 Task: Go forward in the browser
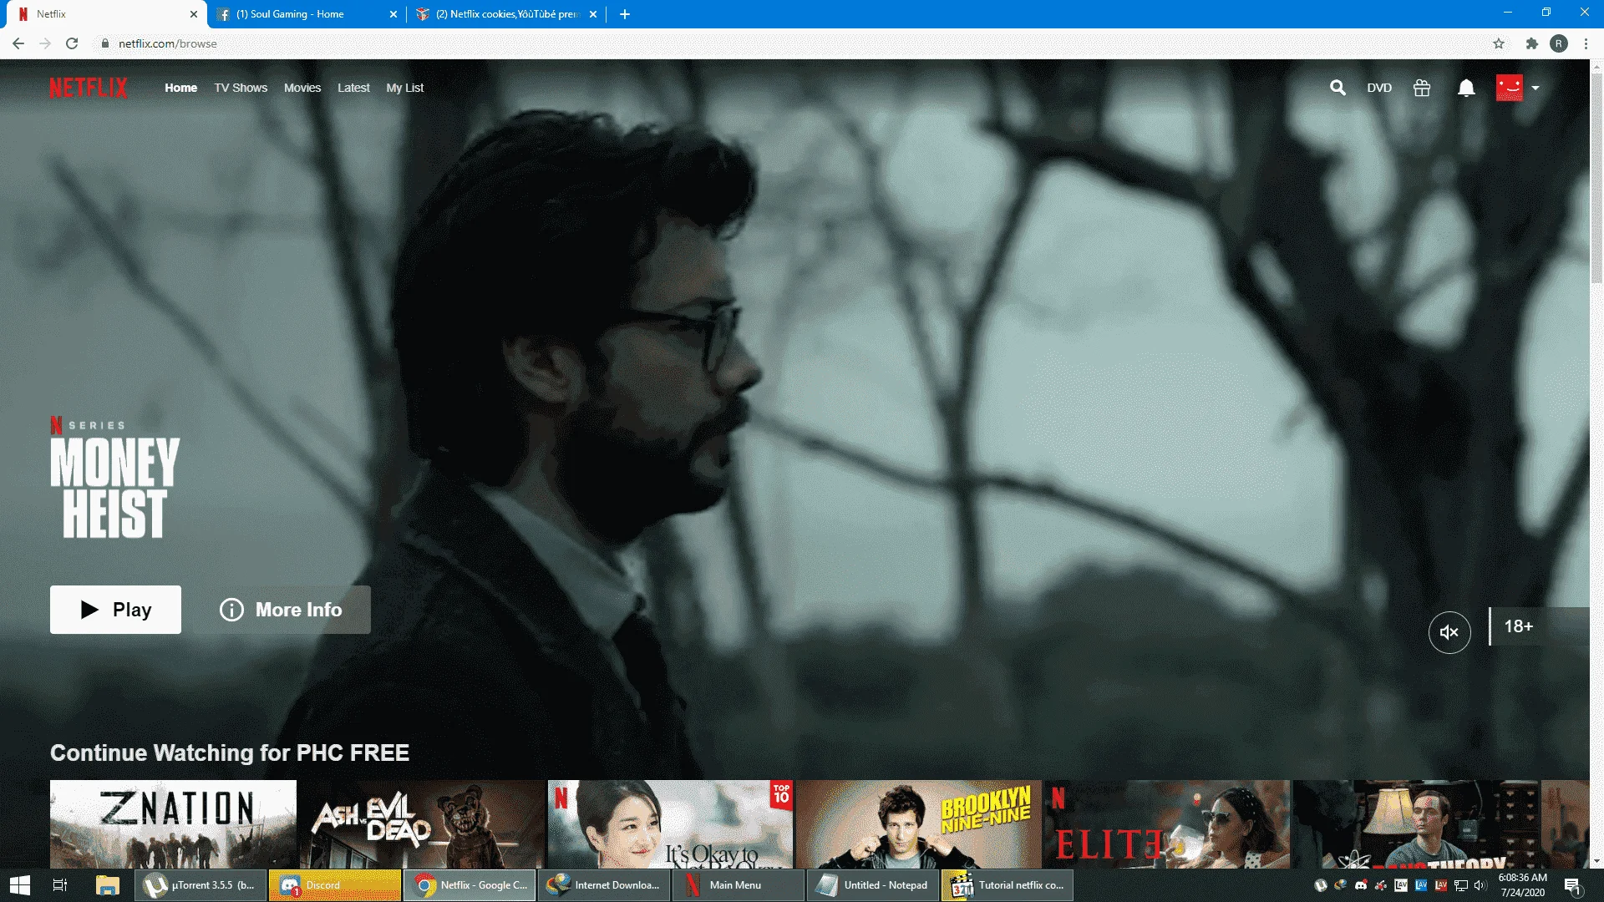pos(45,43)
